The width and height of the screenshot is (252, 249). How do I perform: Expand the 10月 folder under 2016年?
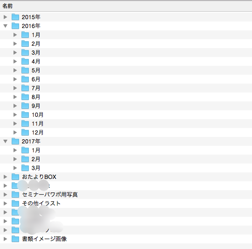15,114
